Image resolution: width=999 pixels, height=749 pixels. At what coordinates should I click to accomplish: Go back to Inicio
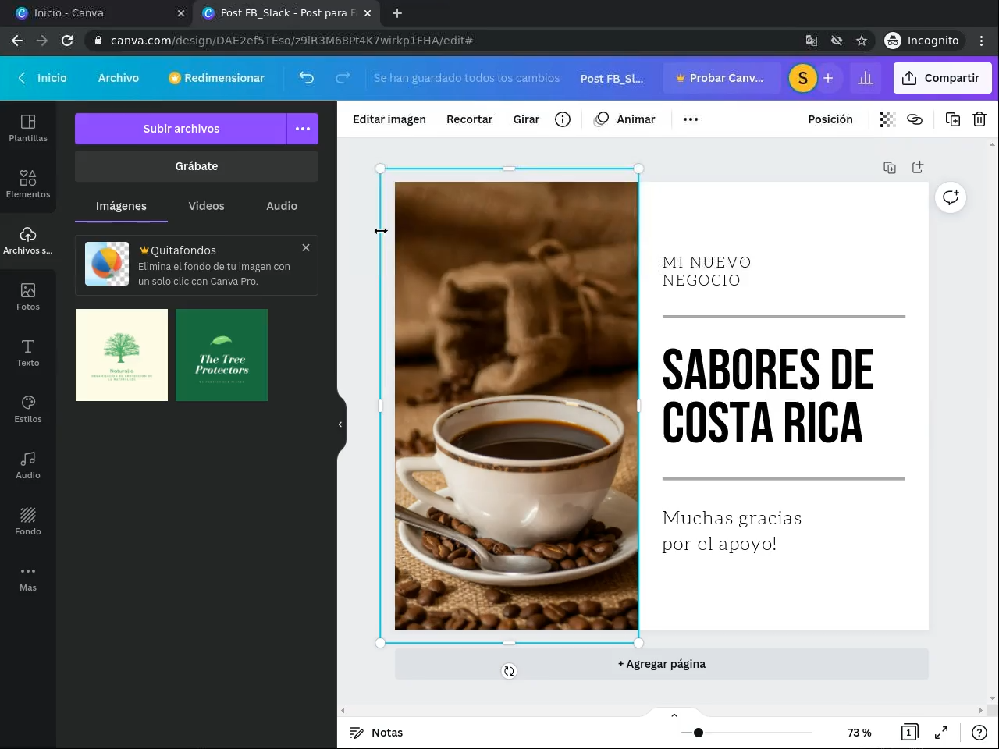click(x=43, y=78)
